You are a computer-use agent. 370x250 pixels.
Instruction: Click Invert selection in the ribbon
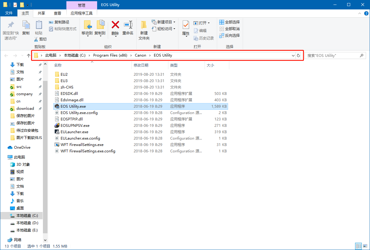[230, 36]
